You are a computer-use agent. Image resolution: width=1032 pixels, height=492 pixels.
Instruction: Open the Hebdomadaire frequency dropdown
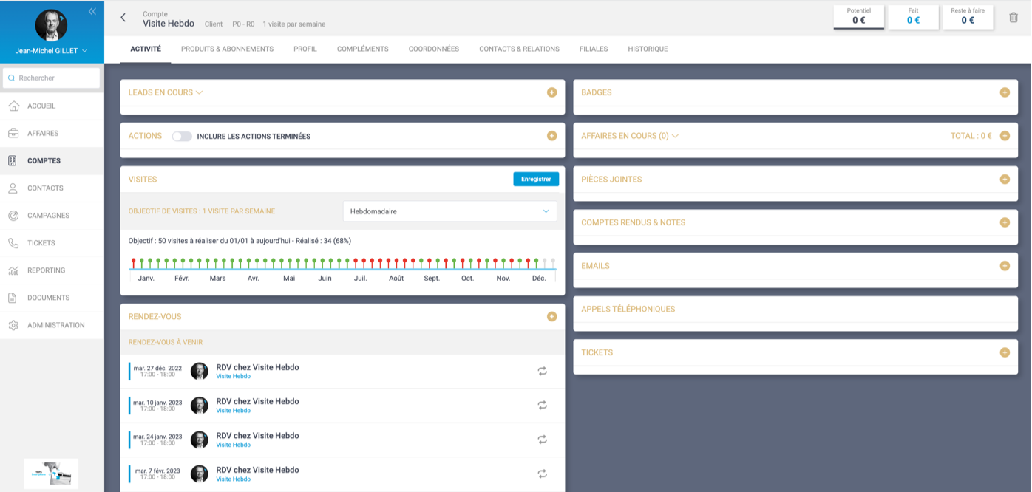[449, 211]
